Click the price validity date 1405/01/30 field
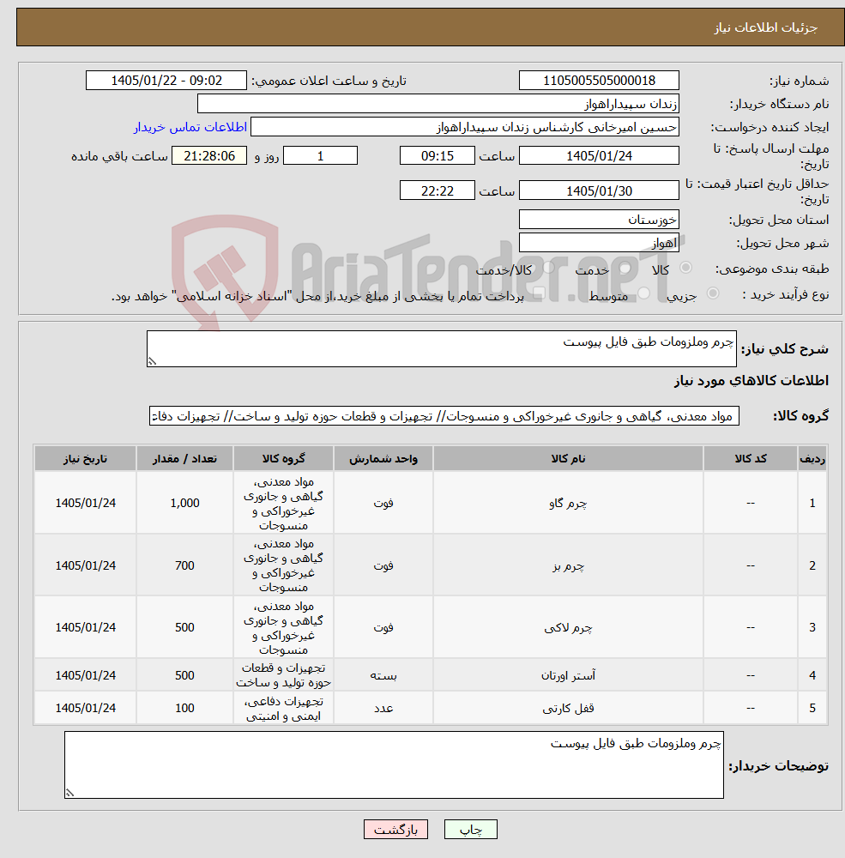 coord(599,190)
